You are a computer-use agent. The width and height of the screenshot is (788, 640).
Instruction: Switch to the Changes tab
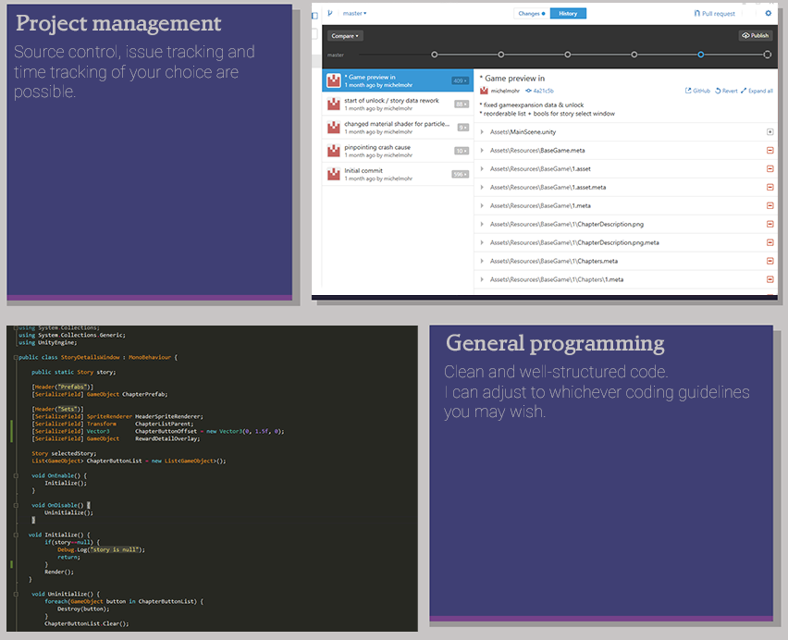[x=531, y=14]
